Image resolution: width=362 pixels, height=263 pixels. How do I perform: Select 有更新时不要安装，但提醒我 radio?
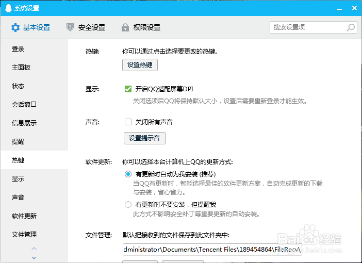point(128,204)
